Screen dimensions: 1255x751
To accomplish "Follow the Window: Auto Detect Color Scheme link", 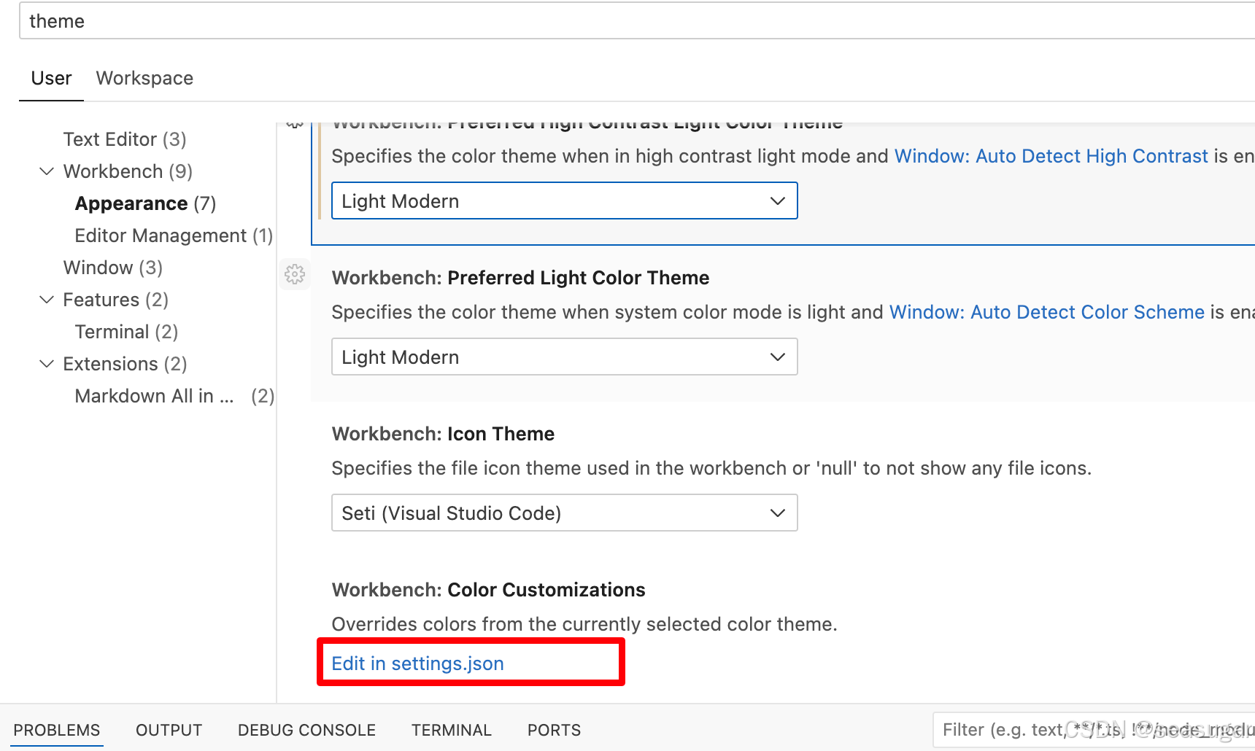I will coord(1046,312).
